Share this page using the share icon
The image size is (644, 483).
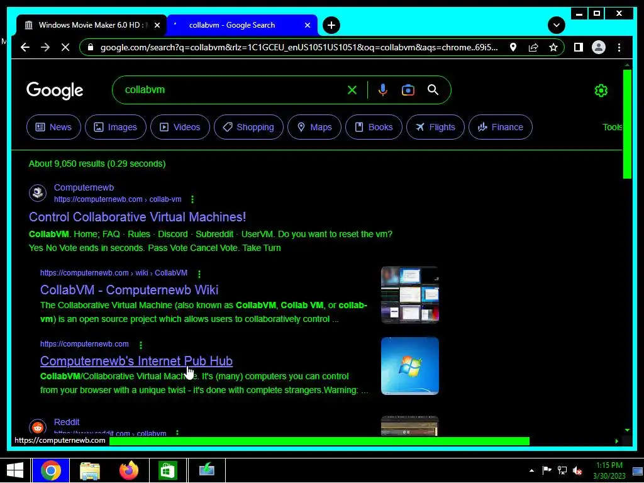(x=533, y=47)
